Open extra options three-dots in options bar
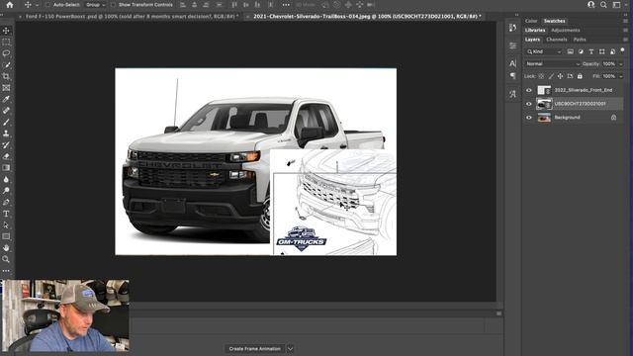Screen dimensions: 633x356 pos(286,5)
